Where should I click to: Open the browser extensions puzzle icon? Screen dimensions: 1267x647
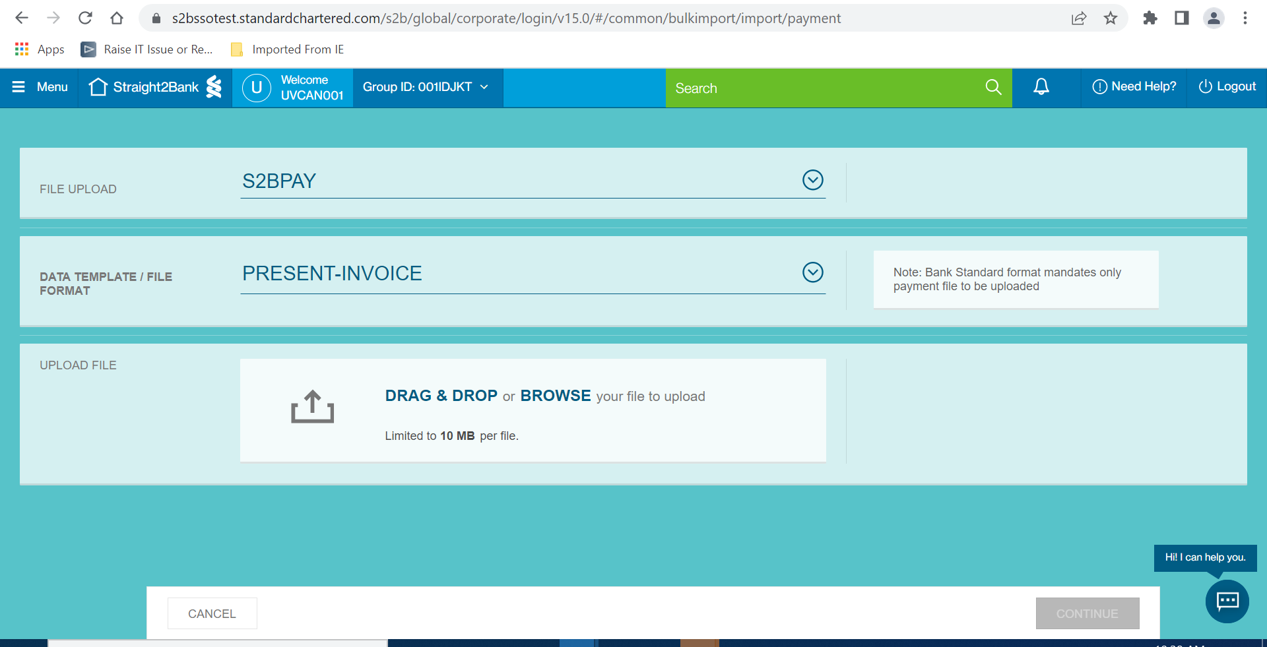(1150, 18)
